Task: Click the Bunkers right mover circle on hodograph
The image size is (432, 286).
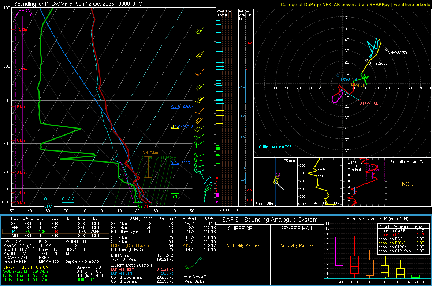Action: point(359,100)
